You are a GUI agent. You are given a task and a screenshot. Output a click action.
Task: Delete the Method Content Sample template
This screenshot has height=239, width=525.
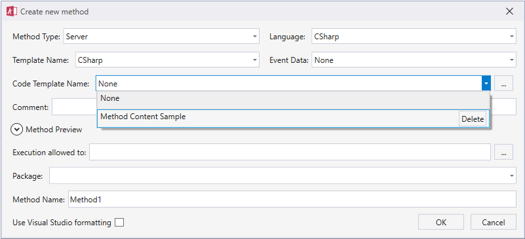click(473, 119)
